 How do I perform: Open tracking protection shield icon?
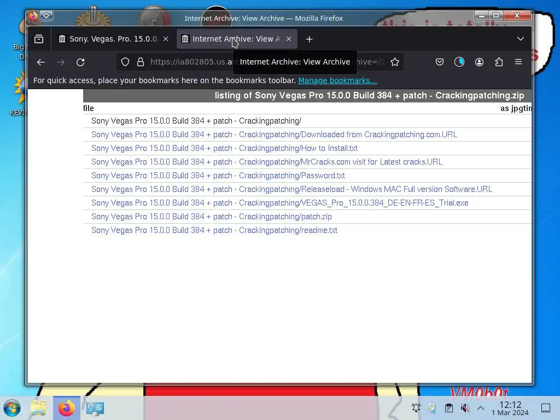click(x=125, y=62)
